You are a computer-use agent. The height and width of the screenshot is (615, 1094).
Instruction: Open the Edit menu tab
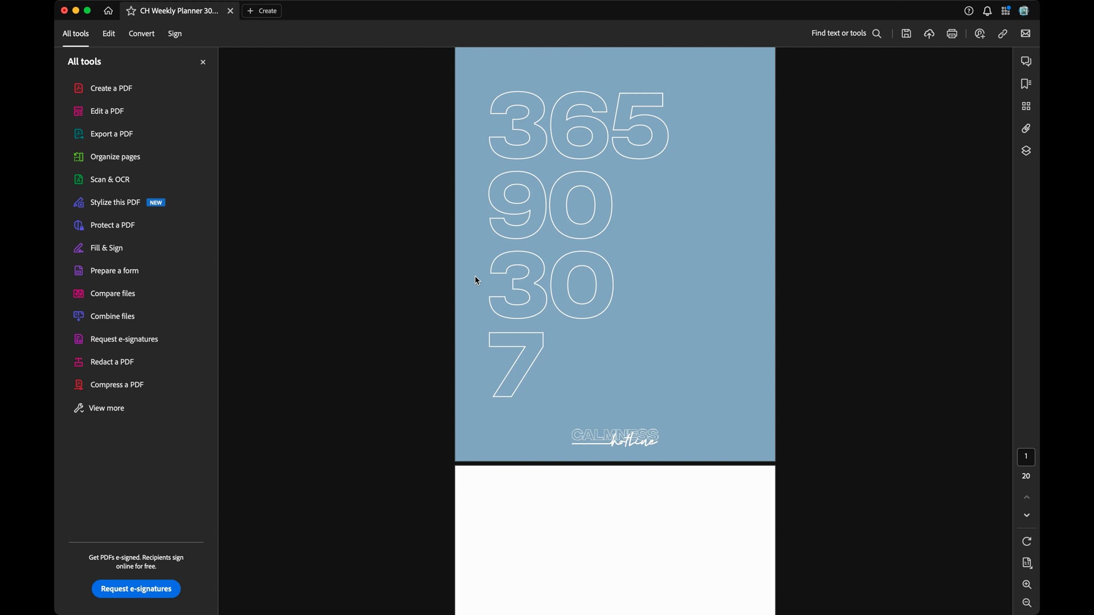(x=108, y=34)
